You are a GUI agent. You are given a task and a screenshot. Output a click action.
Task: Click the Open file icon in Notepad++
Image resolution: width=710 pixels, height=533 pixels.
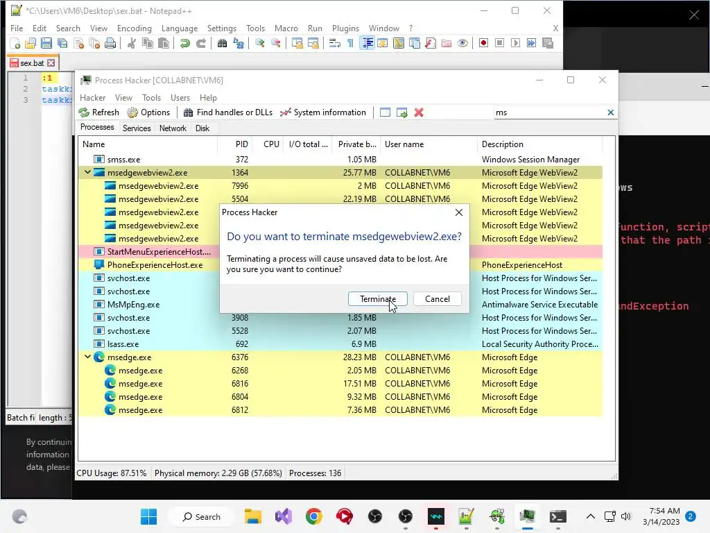[31, 44]
